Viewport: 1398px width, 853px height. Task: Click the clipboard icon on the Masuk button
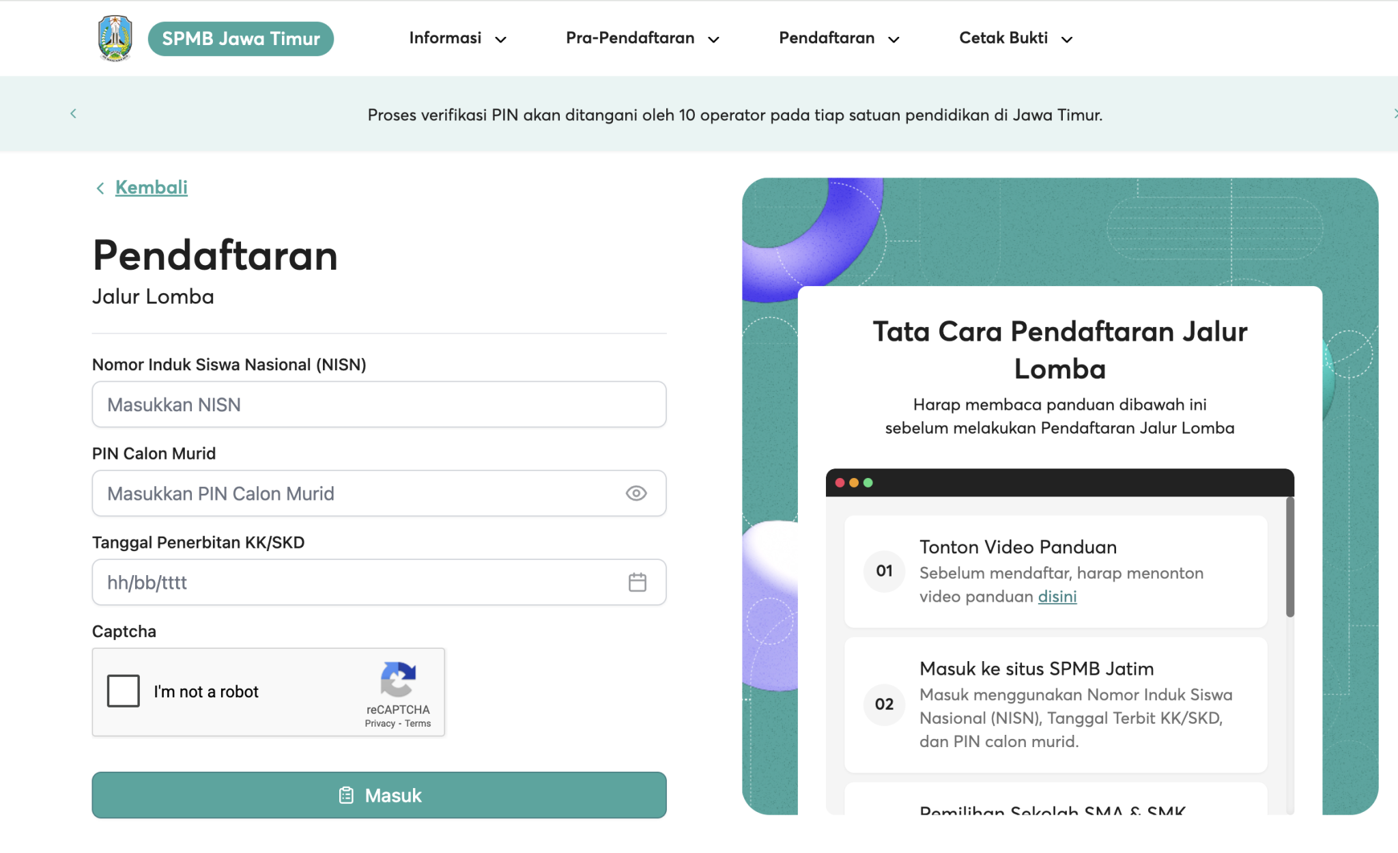pyautogui.click(x=347, y=795)
